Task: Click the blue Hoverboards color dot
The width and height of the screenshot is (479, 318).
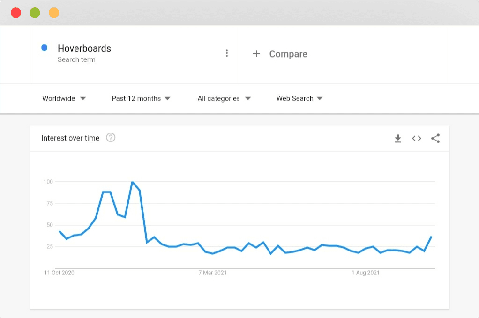Action: click(45, 48)
